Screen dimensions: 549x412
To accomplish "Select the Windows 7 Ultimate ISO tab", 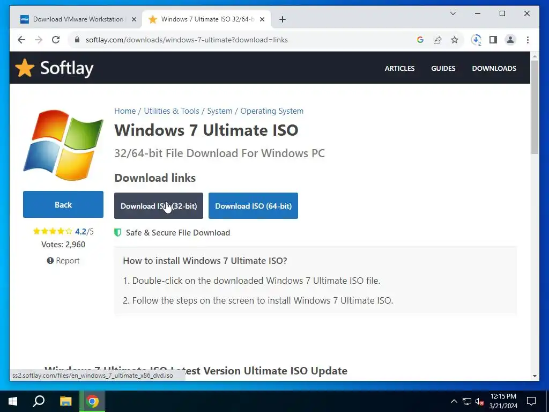I will [206, 19].
